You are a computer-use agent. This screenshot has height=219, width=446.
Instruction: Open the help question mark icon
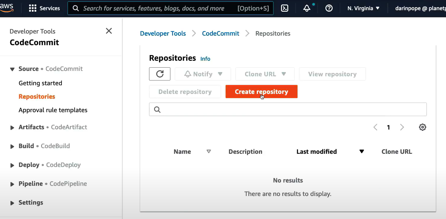(x=329, y=8)
